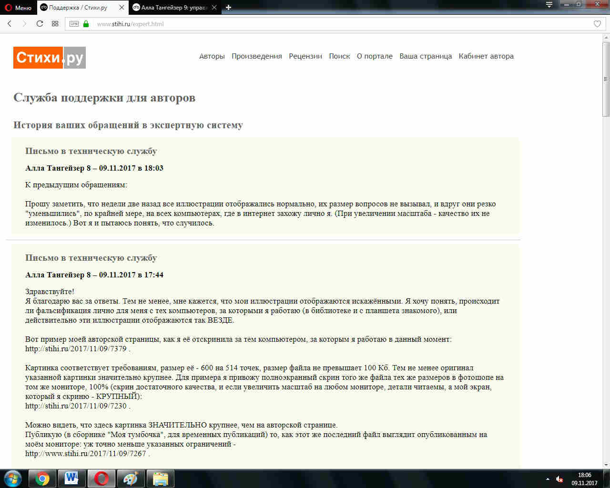This screenshot has width=610, height=488.
Task: Open Paint from the taskbar
Action: [130, 478]
